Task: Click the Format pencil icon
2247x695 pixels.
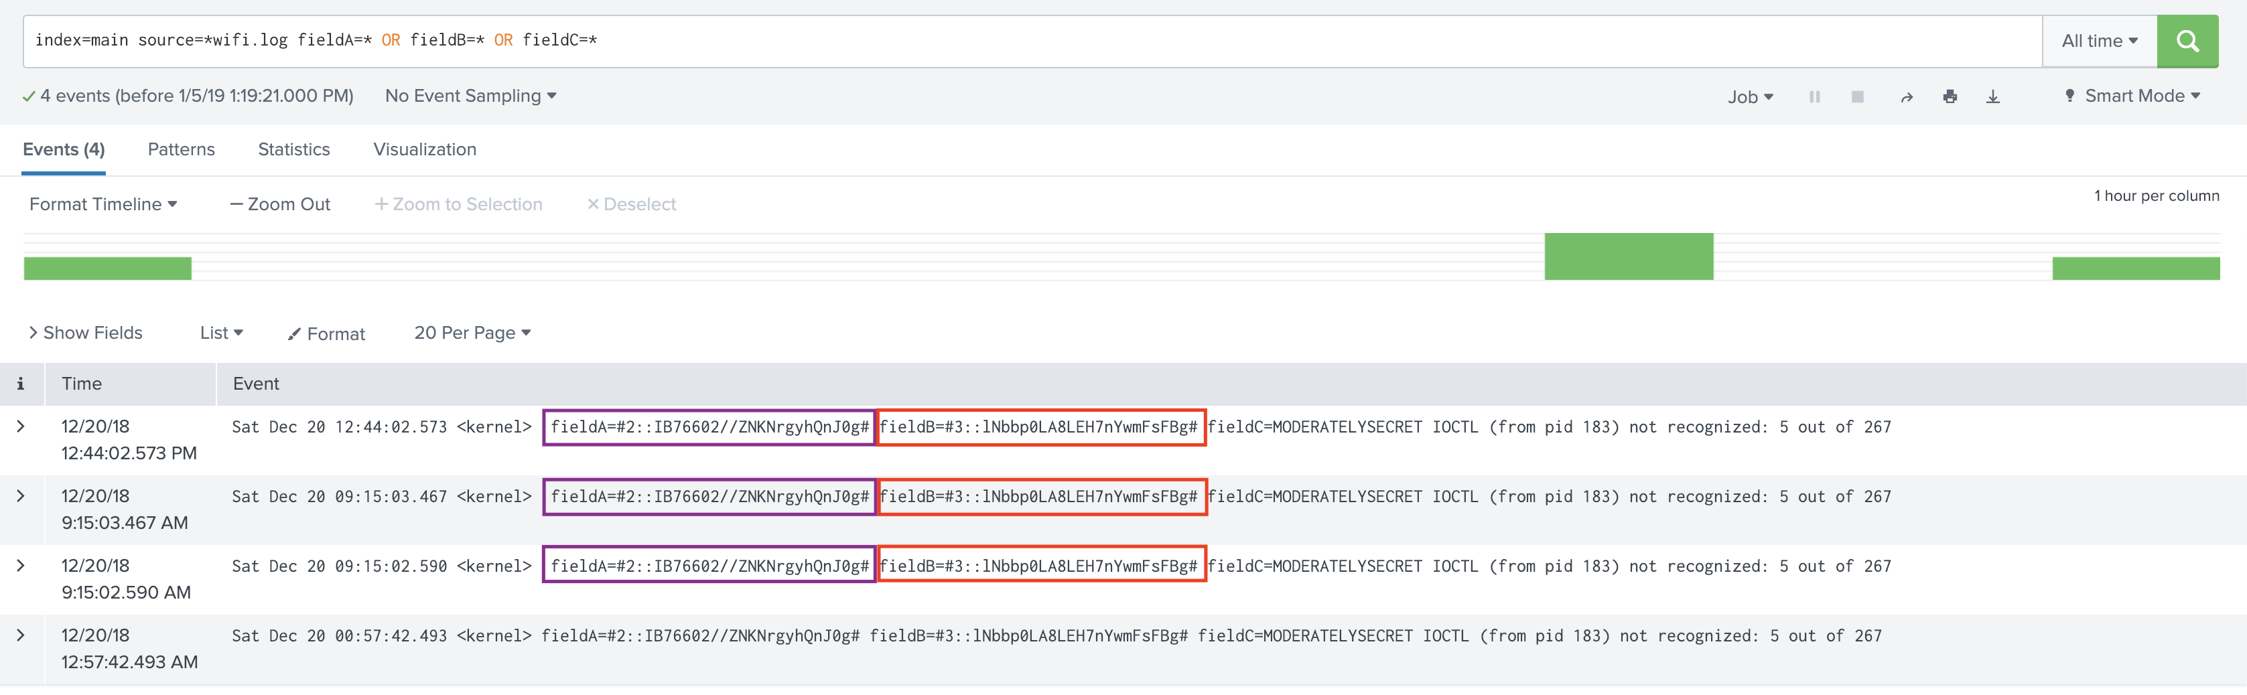Action: [x=295, y=333]
